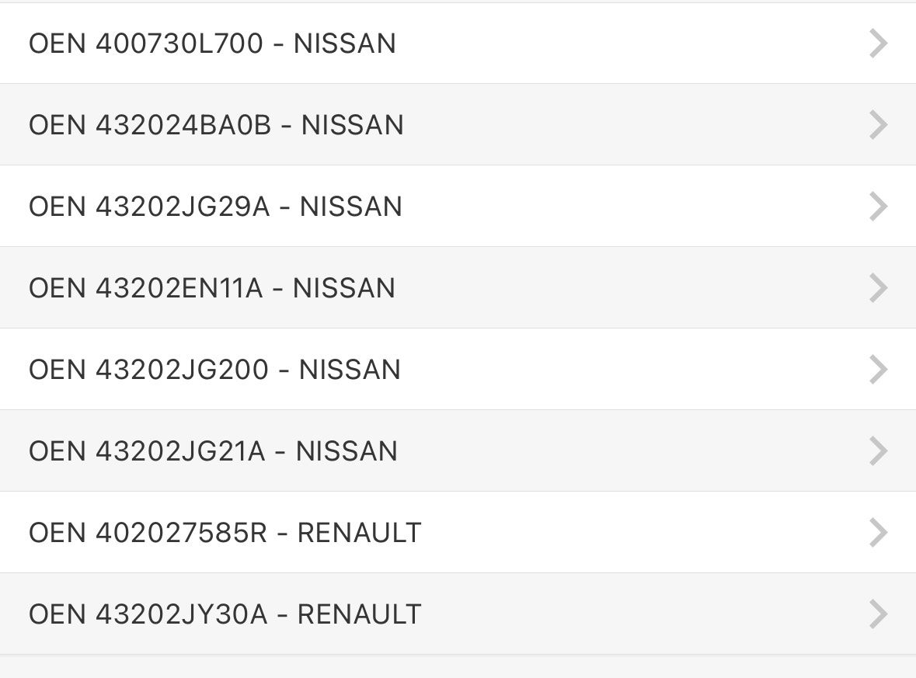Select OEN 43202JY30A - RENAULT row

225,614
